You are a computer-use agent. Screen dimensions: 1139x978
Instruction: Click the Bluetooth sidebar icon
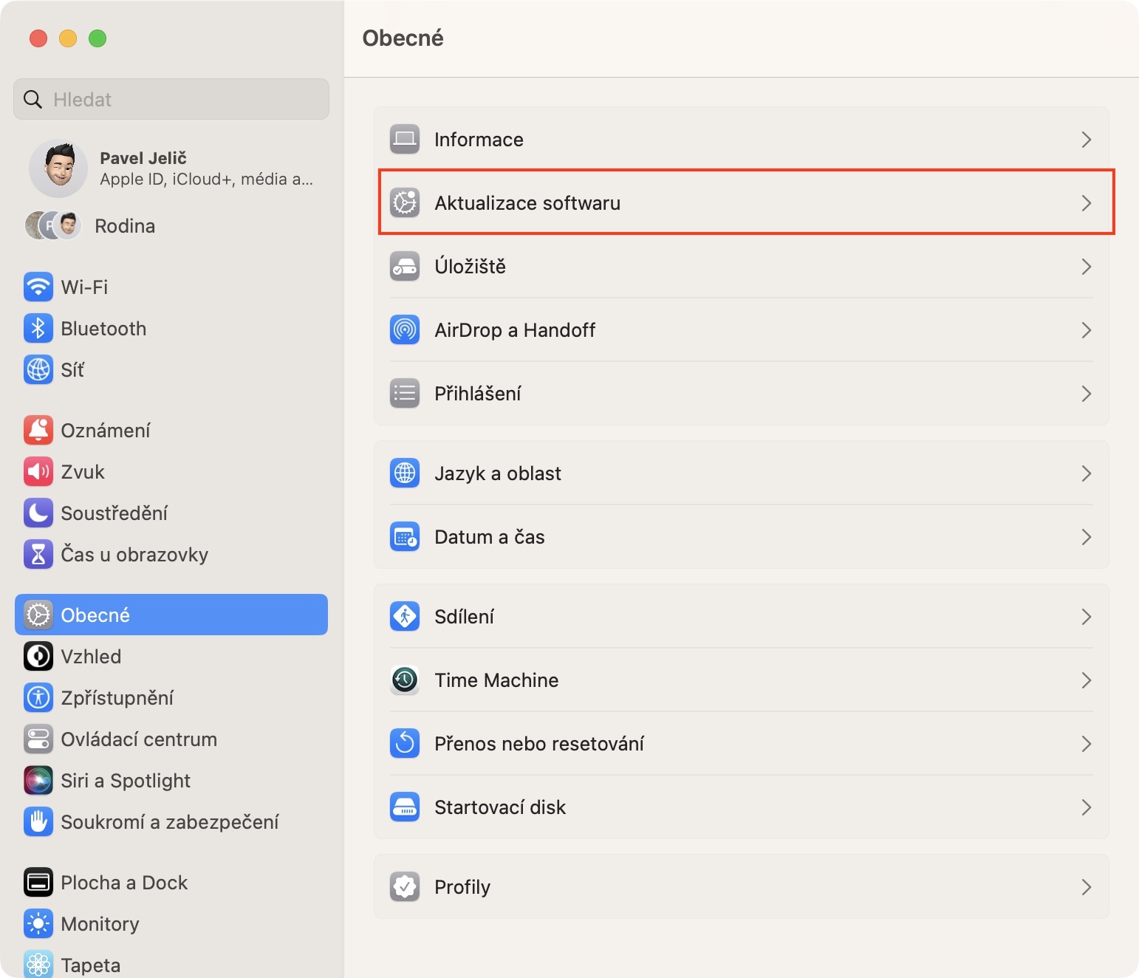point(38,328)
